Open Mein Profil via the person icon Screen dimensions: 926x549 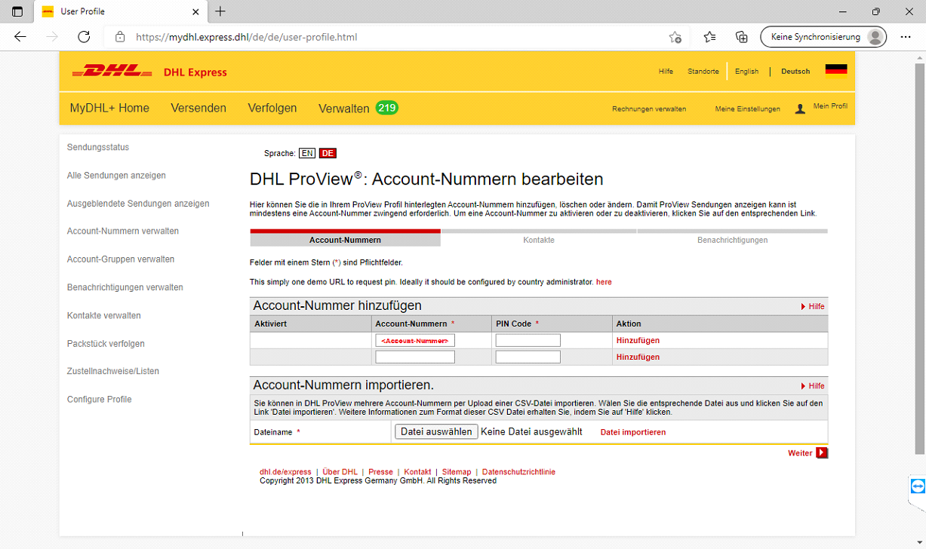click(800, 108)
